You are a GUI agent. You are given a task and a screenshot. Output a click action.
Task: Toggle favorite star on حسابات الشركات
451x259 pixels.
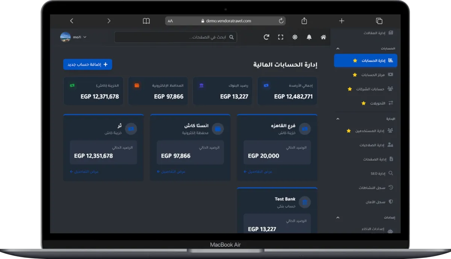coord(350,89)
